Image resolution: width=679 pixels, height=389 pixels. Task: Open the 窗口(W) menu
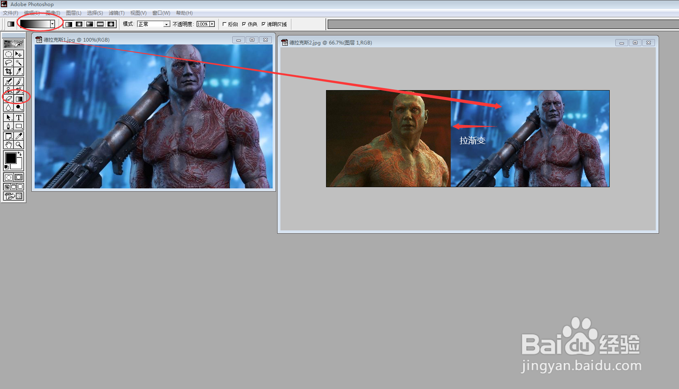coord(161,13)
